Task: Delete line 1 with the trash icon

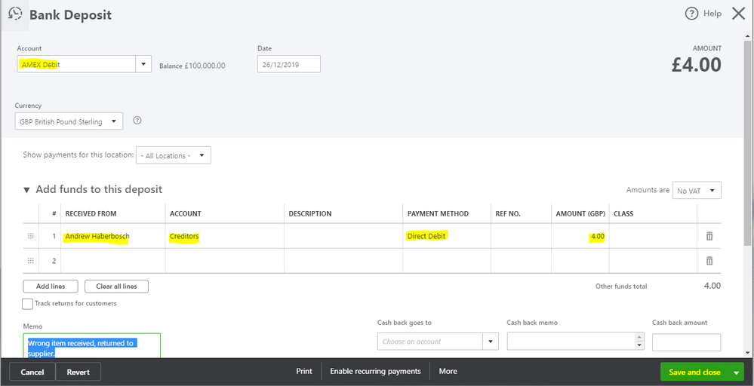Action: pos(709,236)
